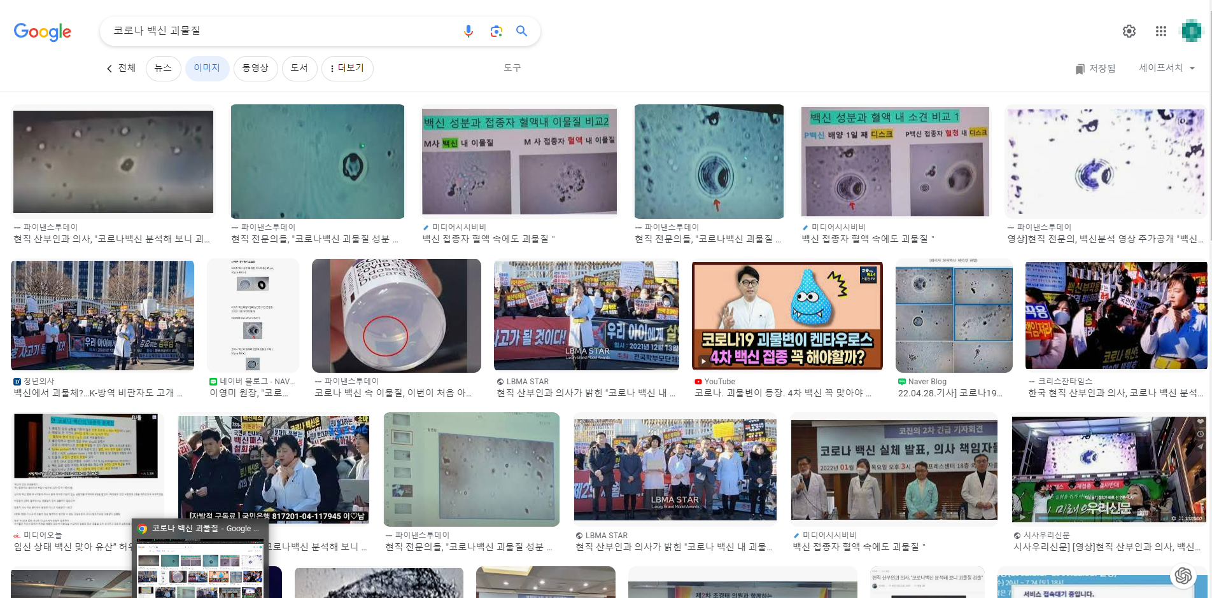
Task: Click the Google logo
Action: point(43,31)
